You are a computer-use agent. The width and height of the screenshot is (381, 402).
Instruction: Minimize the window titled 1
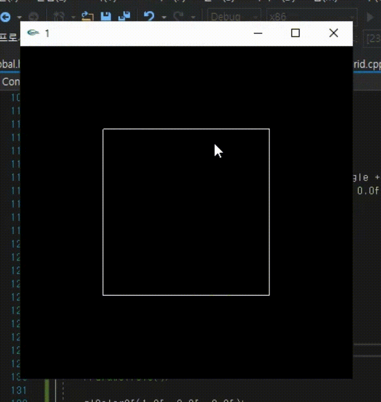pos(258,33)
